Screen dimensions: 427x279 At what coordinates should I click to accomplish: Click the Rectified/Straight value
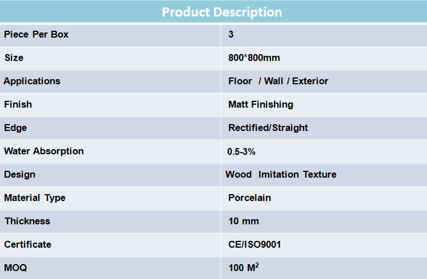268,128
